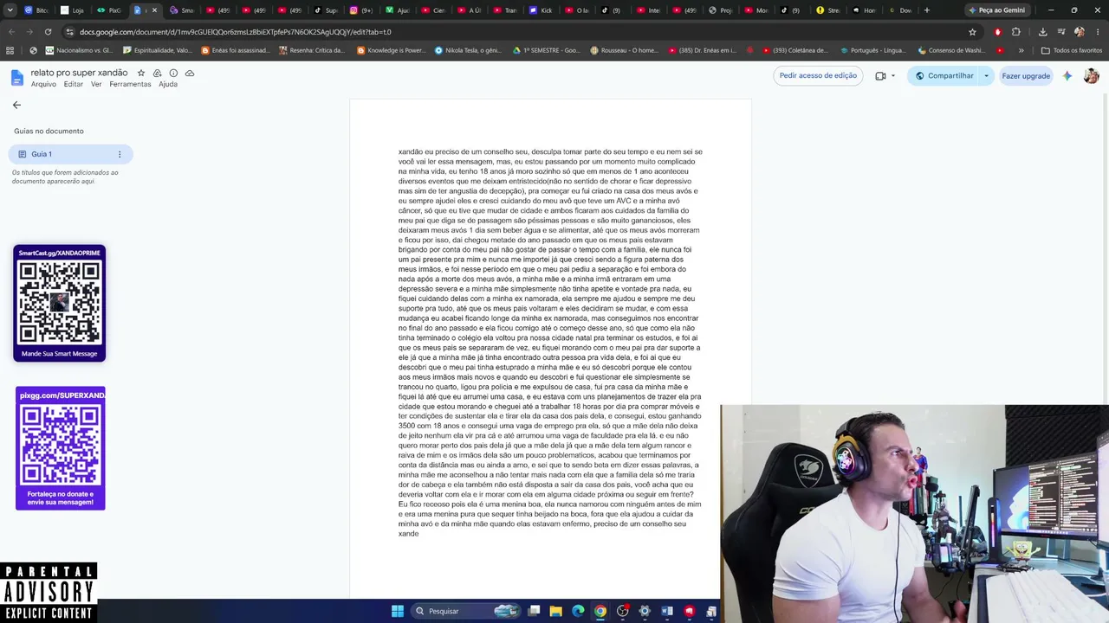Viewport: 1109px width, 623px height.
Task: Open Consenso de Washi... bookmark
Action: pyautogui.click(x=950, y=50)
